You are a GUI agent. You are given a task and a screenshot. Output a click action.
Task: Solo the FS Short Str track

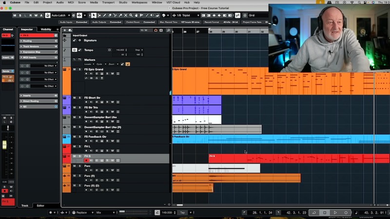(x=79, y=98)
